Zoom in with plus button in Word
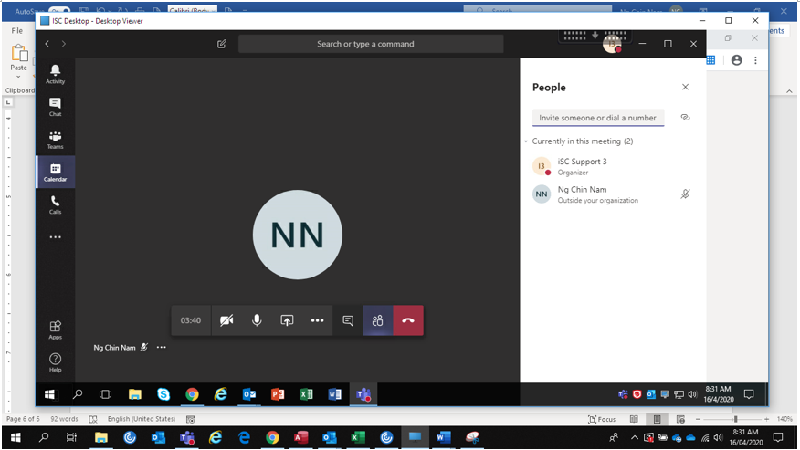800x450 pixels. [767, 419]
